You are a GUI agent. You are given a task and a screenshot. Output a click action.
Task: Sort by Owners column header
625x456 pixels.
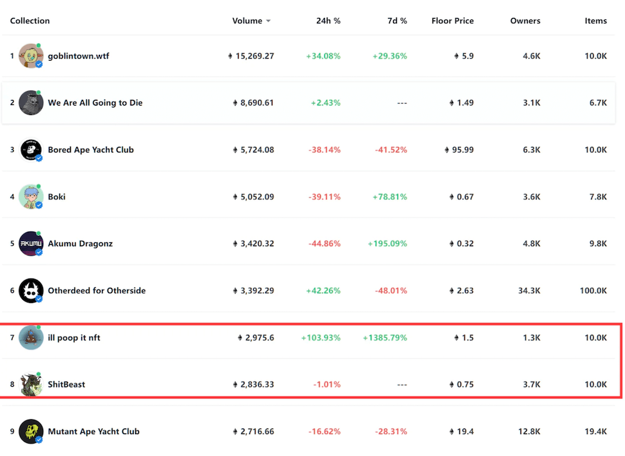pyautogui.click(x=526, y=21)
